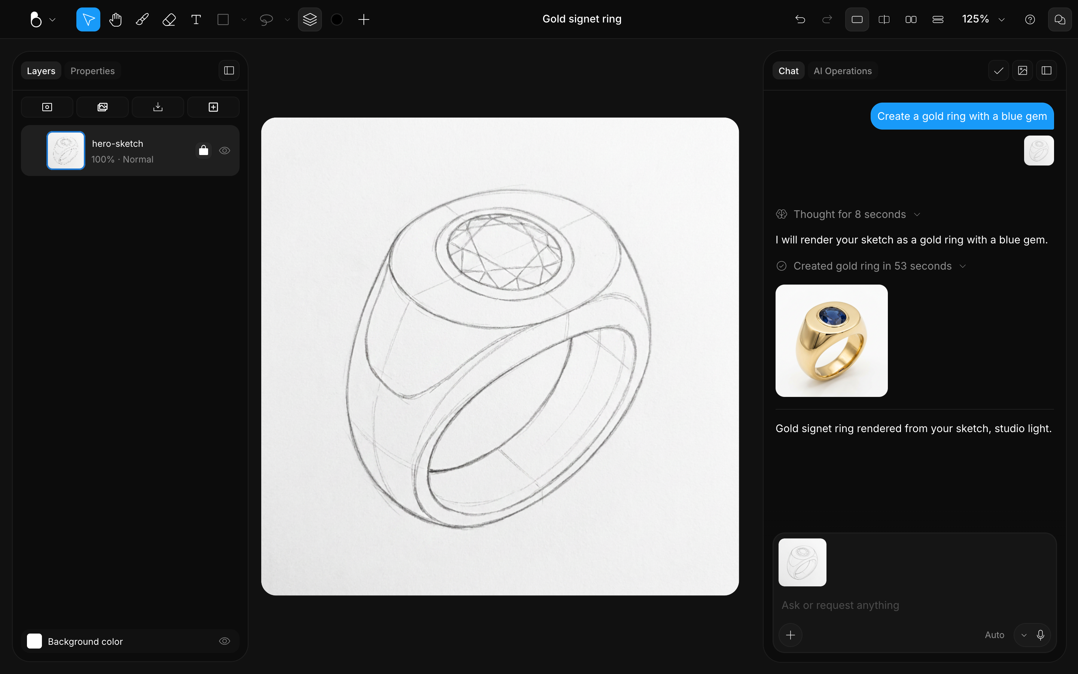
Task: Switch to split compare view layout
Action: [x=884, y=19]
